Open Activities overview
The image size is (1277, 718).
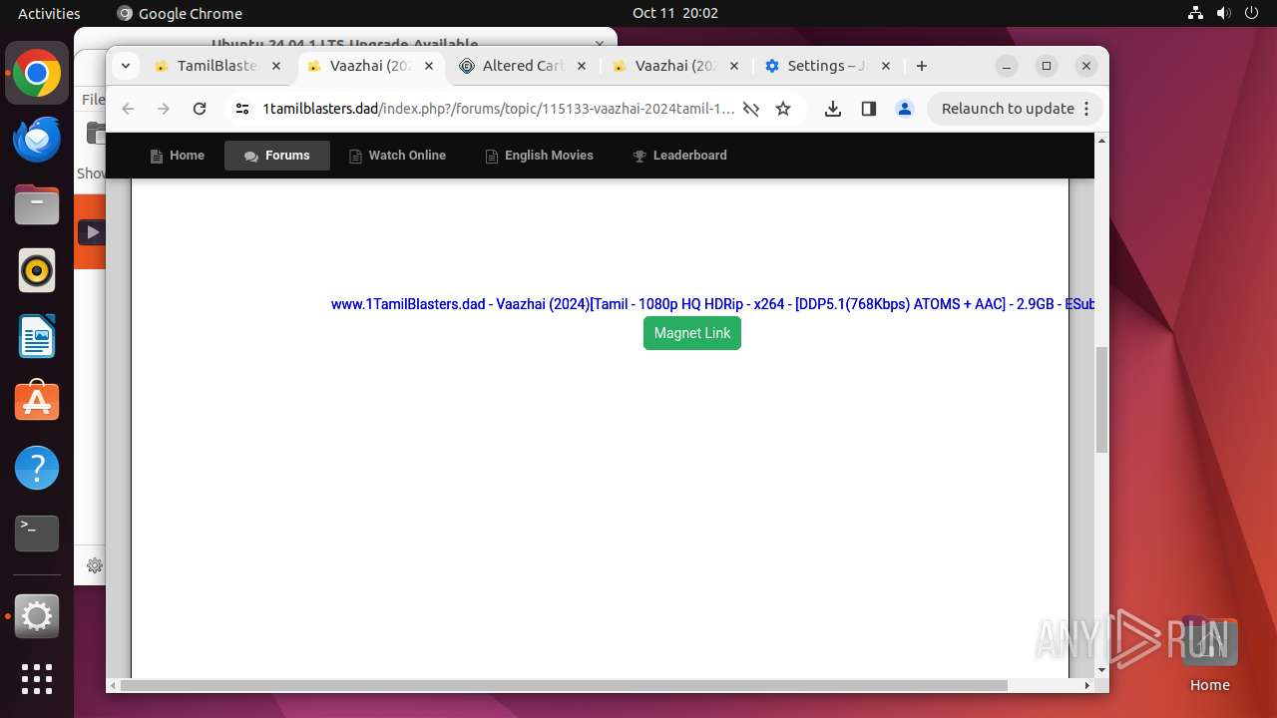pyautogui.click(x=49, y=13)
